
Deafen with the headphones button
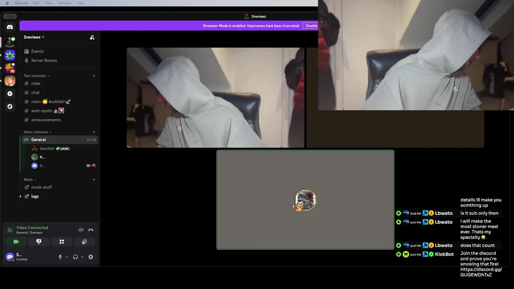(75, 257)
